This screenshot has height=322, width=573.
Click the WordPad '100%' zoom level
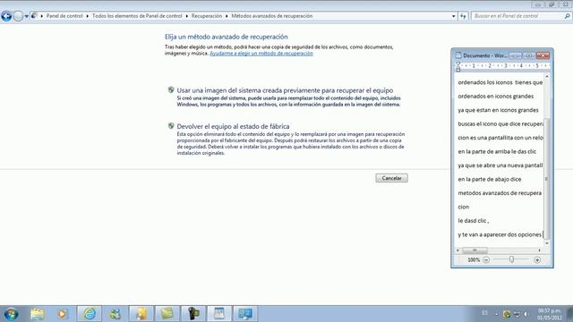[474, 260]
